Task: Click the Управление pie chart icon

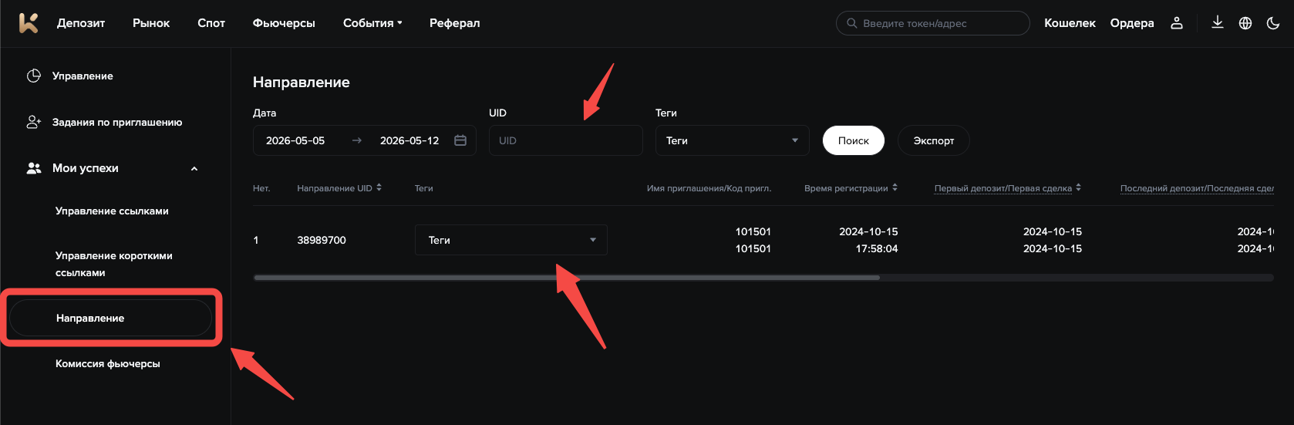Action: pos(34,76)
